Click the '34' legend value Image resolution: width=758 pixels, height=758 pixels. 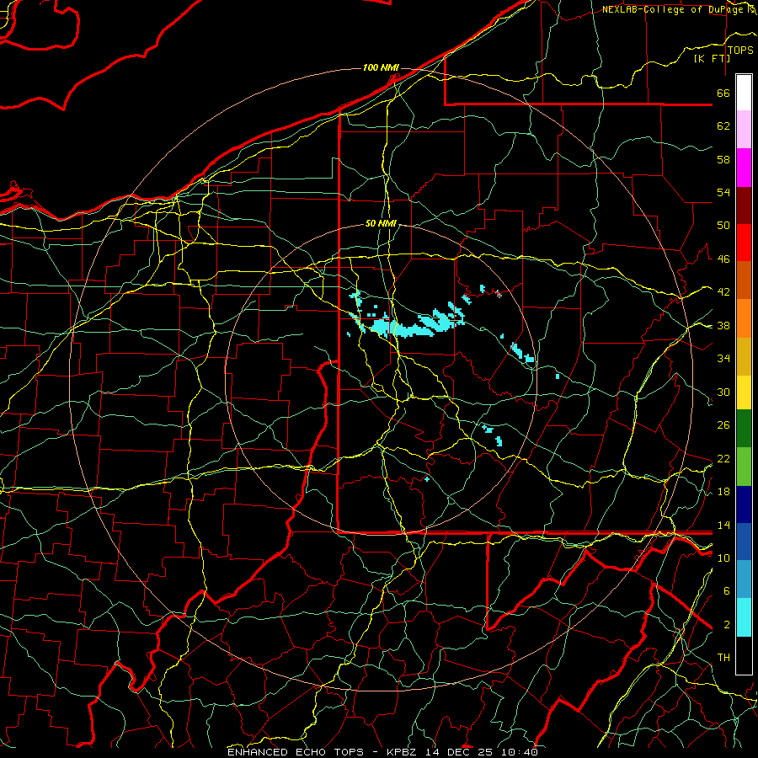pyautogui.click(x=723, y=359)
